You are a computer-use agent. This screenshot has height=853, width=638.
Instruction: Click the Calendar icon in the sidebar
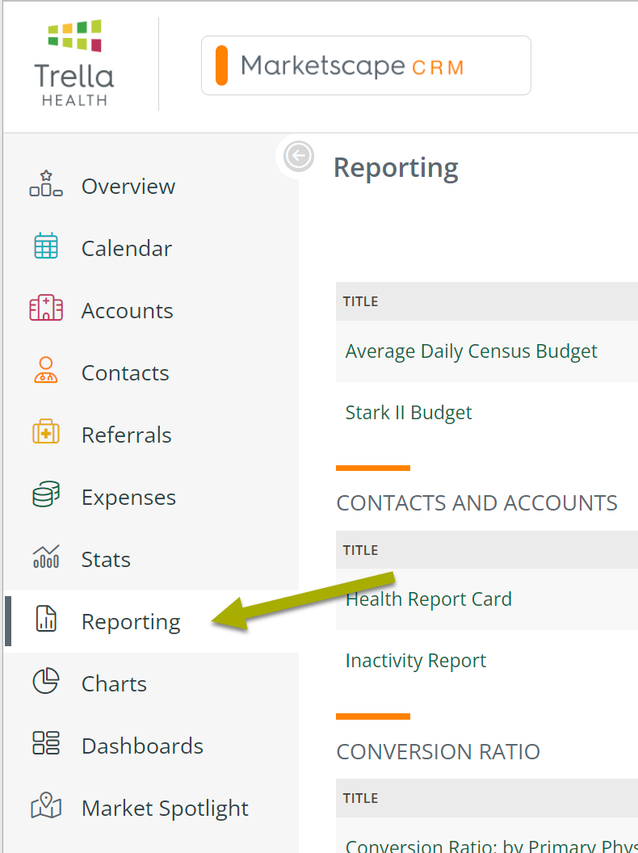(x=46, y=247)
